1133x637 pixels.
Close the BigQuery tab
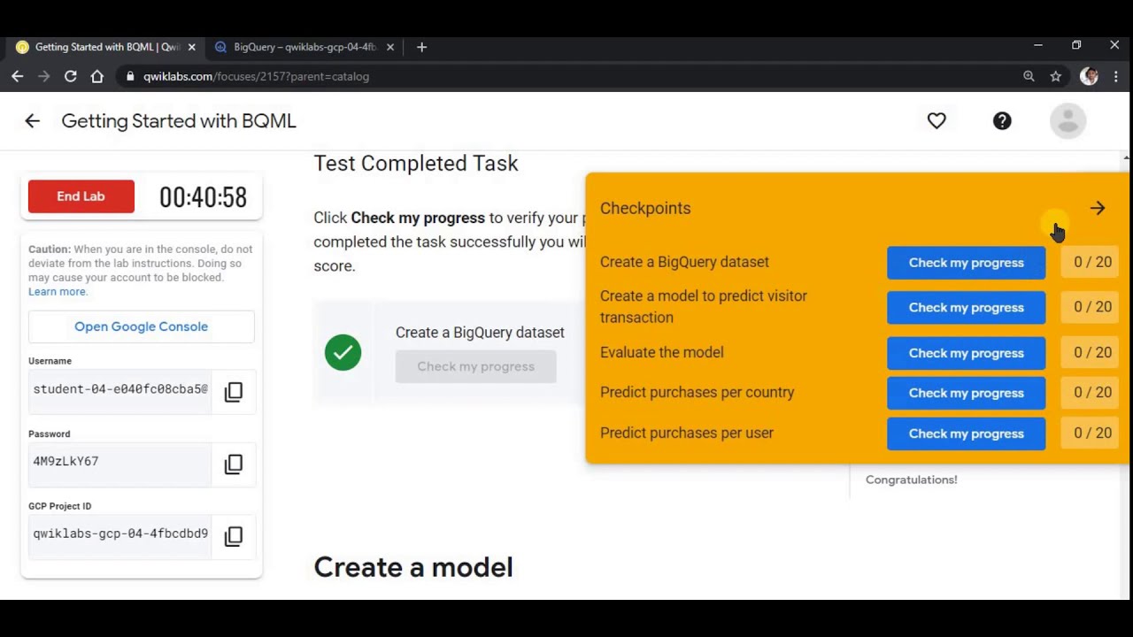[389, 47]
